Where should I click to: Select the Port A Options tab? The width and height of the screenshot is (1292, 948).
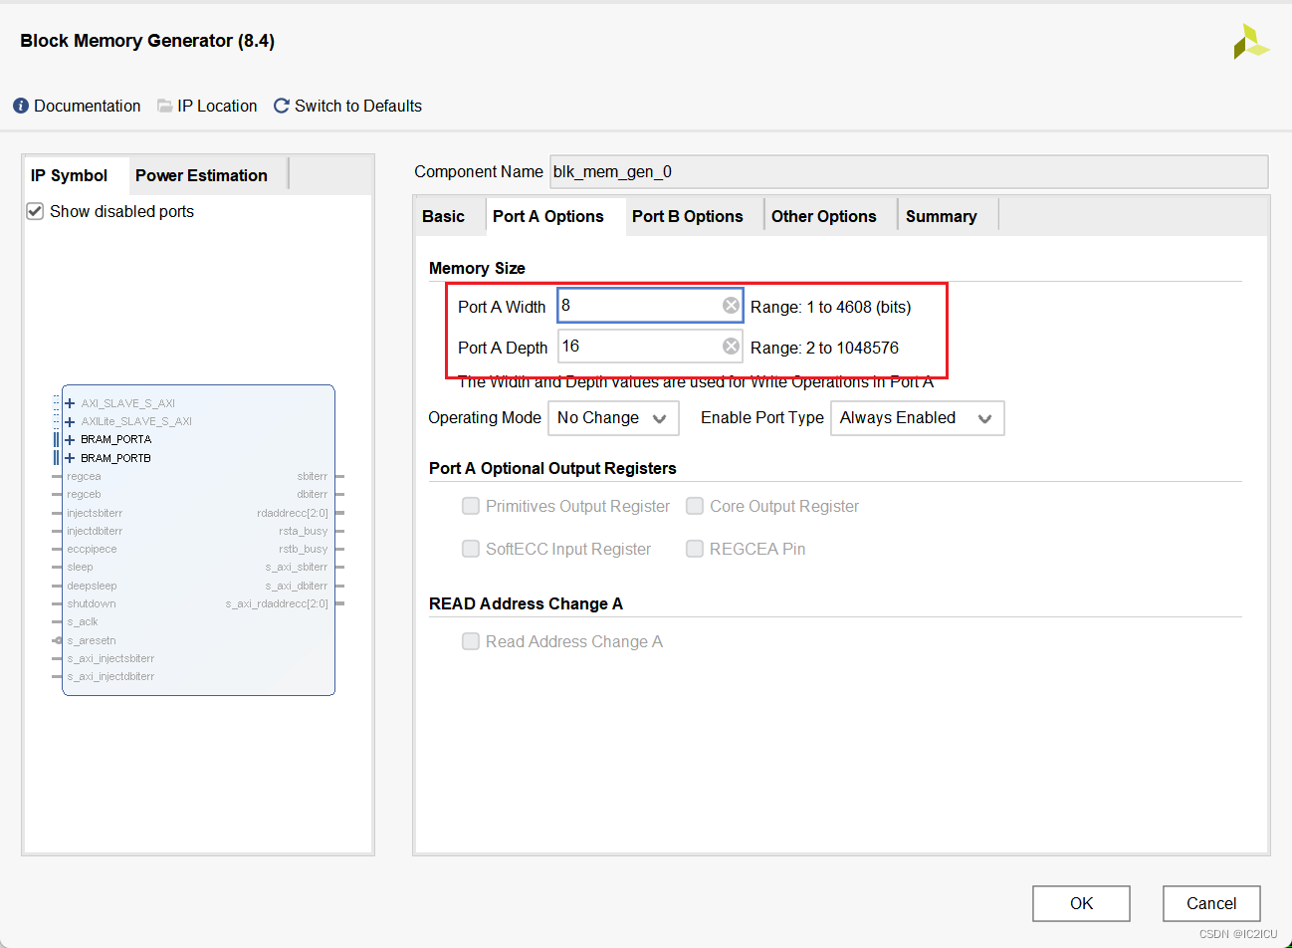click(547, 216)
